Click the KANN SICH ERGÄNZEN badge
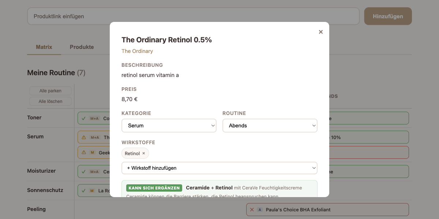 pyautogui.click(x=154, y=188)
